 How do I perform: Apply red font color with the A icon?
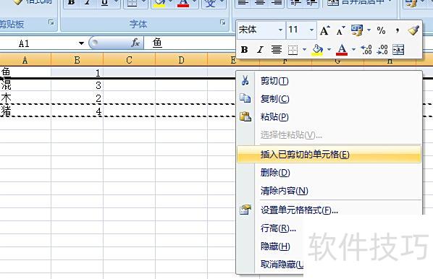pyautogui.click(x=342, y=50)
